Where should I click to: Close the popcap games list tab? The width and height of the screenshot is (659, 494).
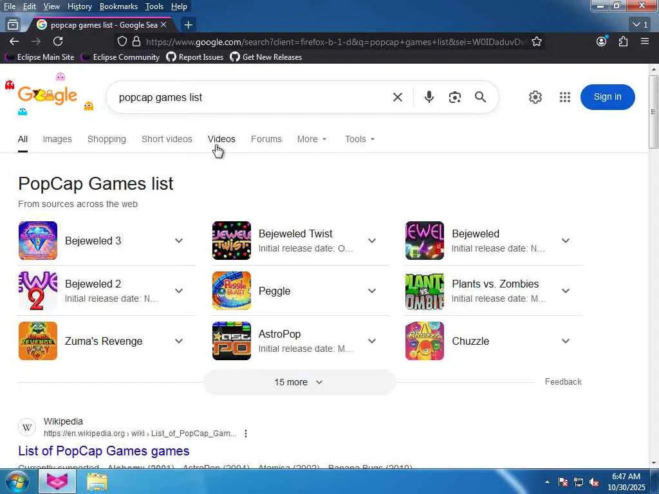tap(163, 25)
